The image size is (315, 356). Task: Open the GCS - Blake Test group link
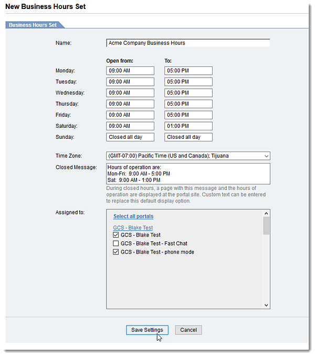click(133, 228)
